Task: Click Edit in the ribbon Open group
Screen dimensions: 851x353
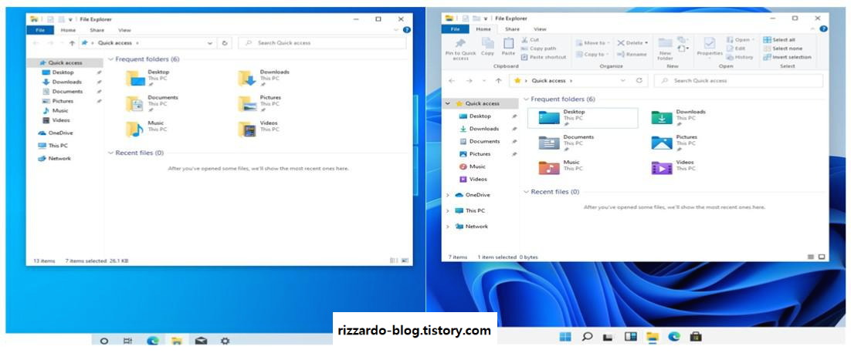Action: click(736, 49)
